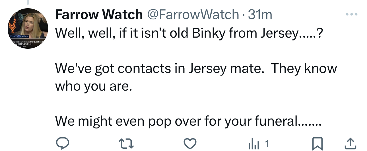Screen dimensions: 367x151
Task: Open the tweet via the 31m timestamp
Action: 260,15
